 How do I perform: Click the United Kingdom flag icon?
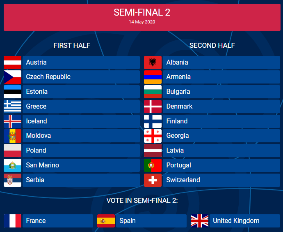[x=199, y=221]
